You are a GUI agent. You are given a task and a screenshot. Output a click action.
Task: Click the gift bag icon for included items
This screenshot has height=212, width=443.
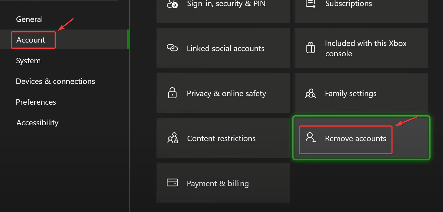pyautogui.click(x=310, y=48)
